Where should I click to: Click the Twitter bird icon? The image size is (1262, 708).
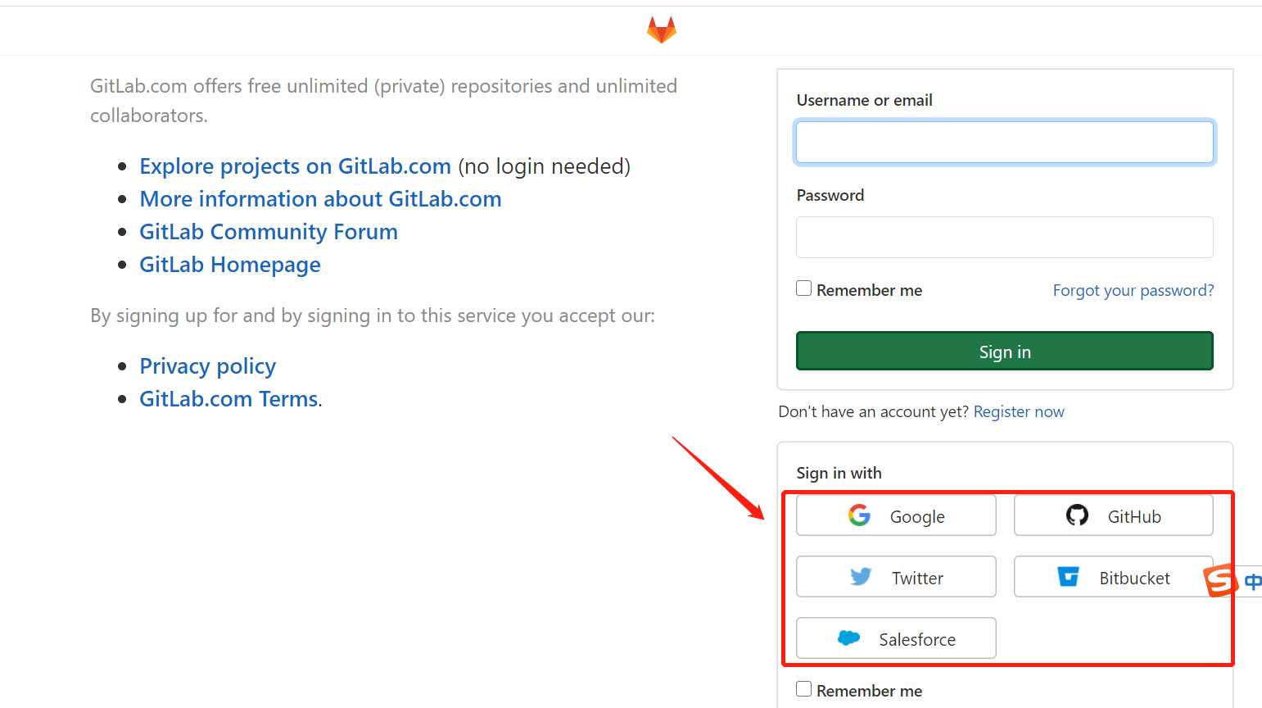[x=861, y=576]
